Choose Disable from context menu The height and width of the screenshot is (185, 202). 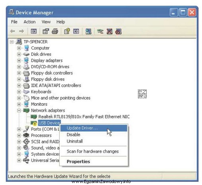(x=94, y=135)
